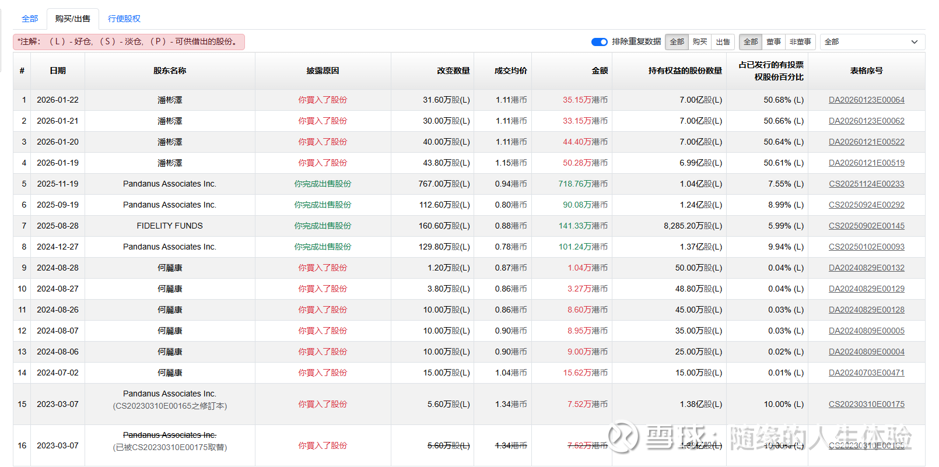Filter by 购买 transactions
939x467 pixels.
(x=700, y=42)
